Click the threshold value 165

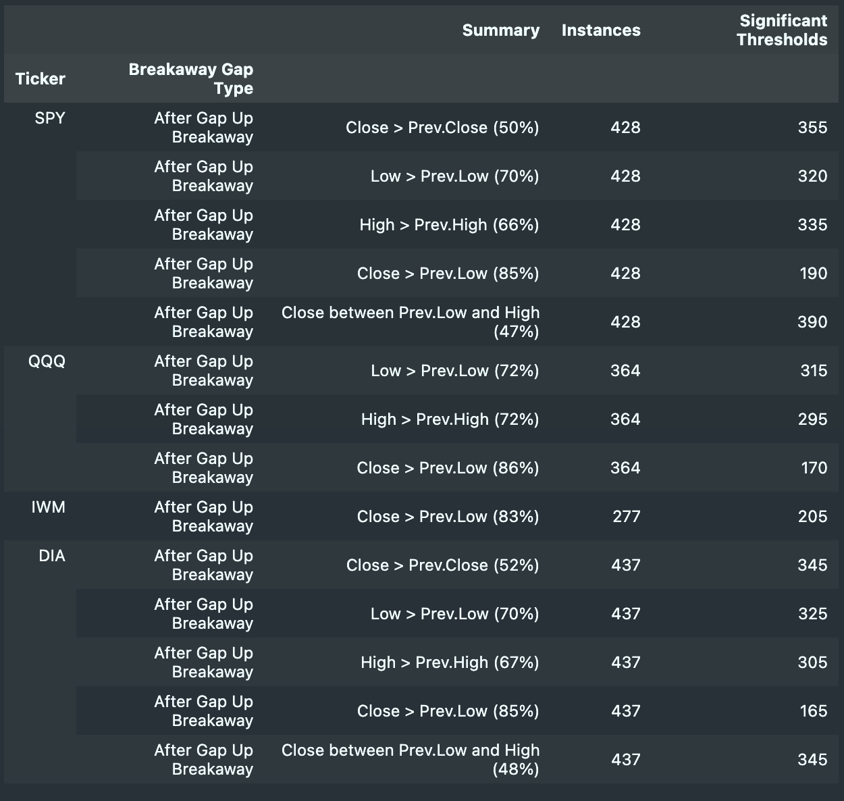813,711
